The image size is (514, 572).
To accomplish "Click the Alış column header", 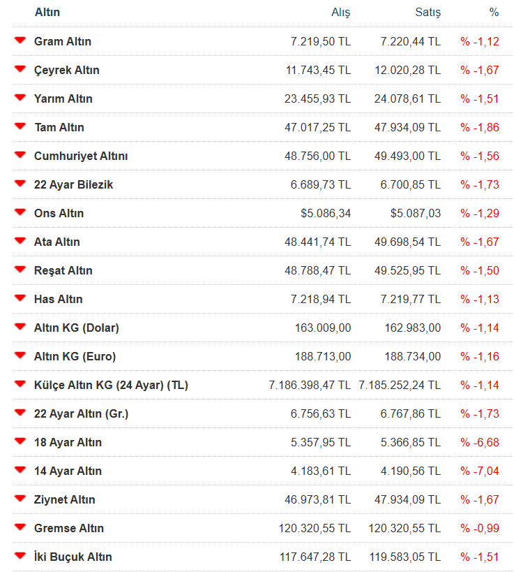I will pyautogui.click(x=340, y=13).
